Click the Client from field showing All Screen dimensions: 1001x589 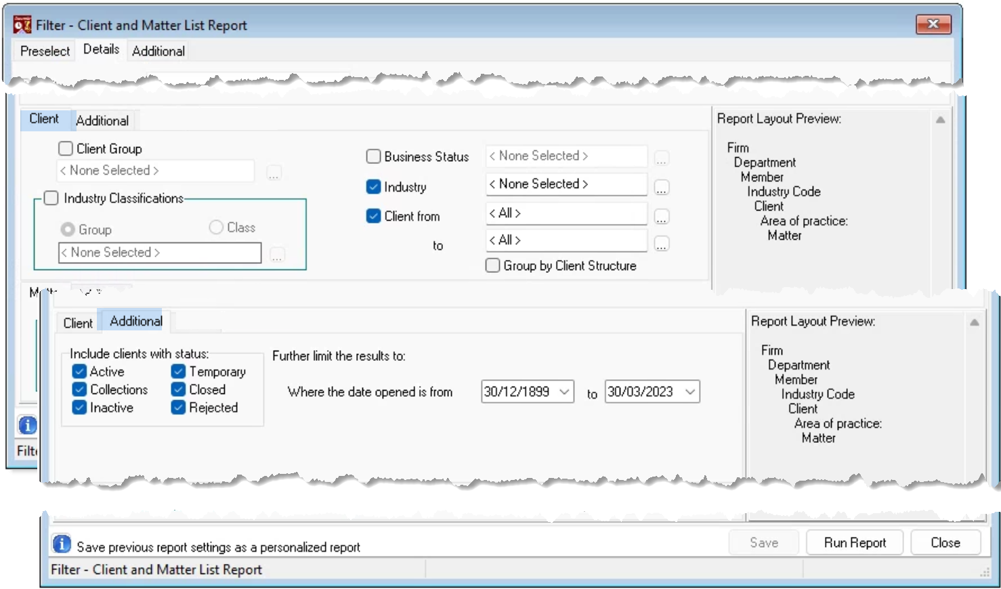pos(566,213)
